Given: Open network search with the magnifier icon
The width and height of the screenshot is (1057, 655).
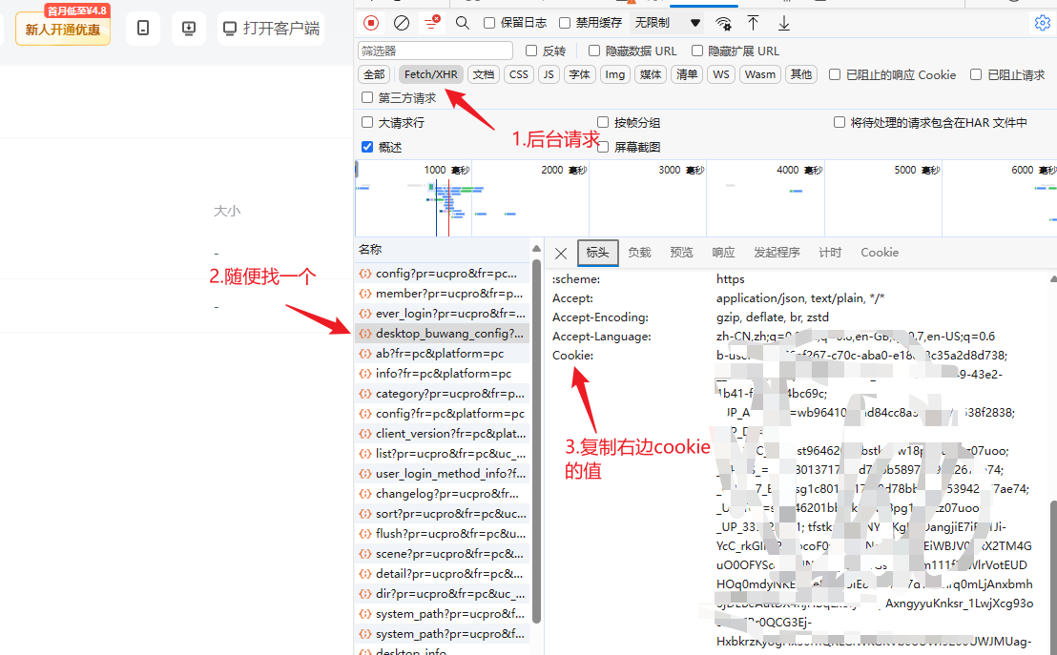Looking at the screenshot, I should 463,23.
